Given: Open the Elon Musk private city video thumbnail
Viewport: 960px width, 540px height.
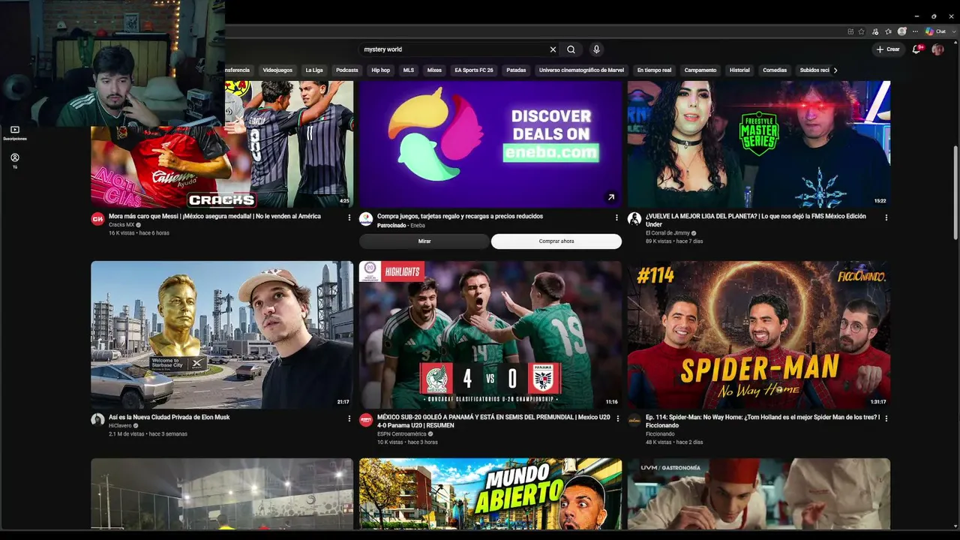Looking at the screenshot, I should [222, 334].
